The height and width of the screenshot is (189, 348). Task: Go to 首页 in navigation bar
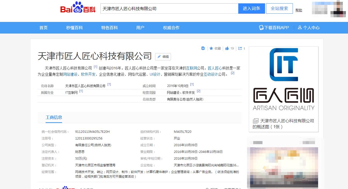point(44,28)
